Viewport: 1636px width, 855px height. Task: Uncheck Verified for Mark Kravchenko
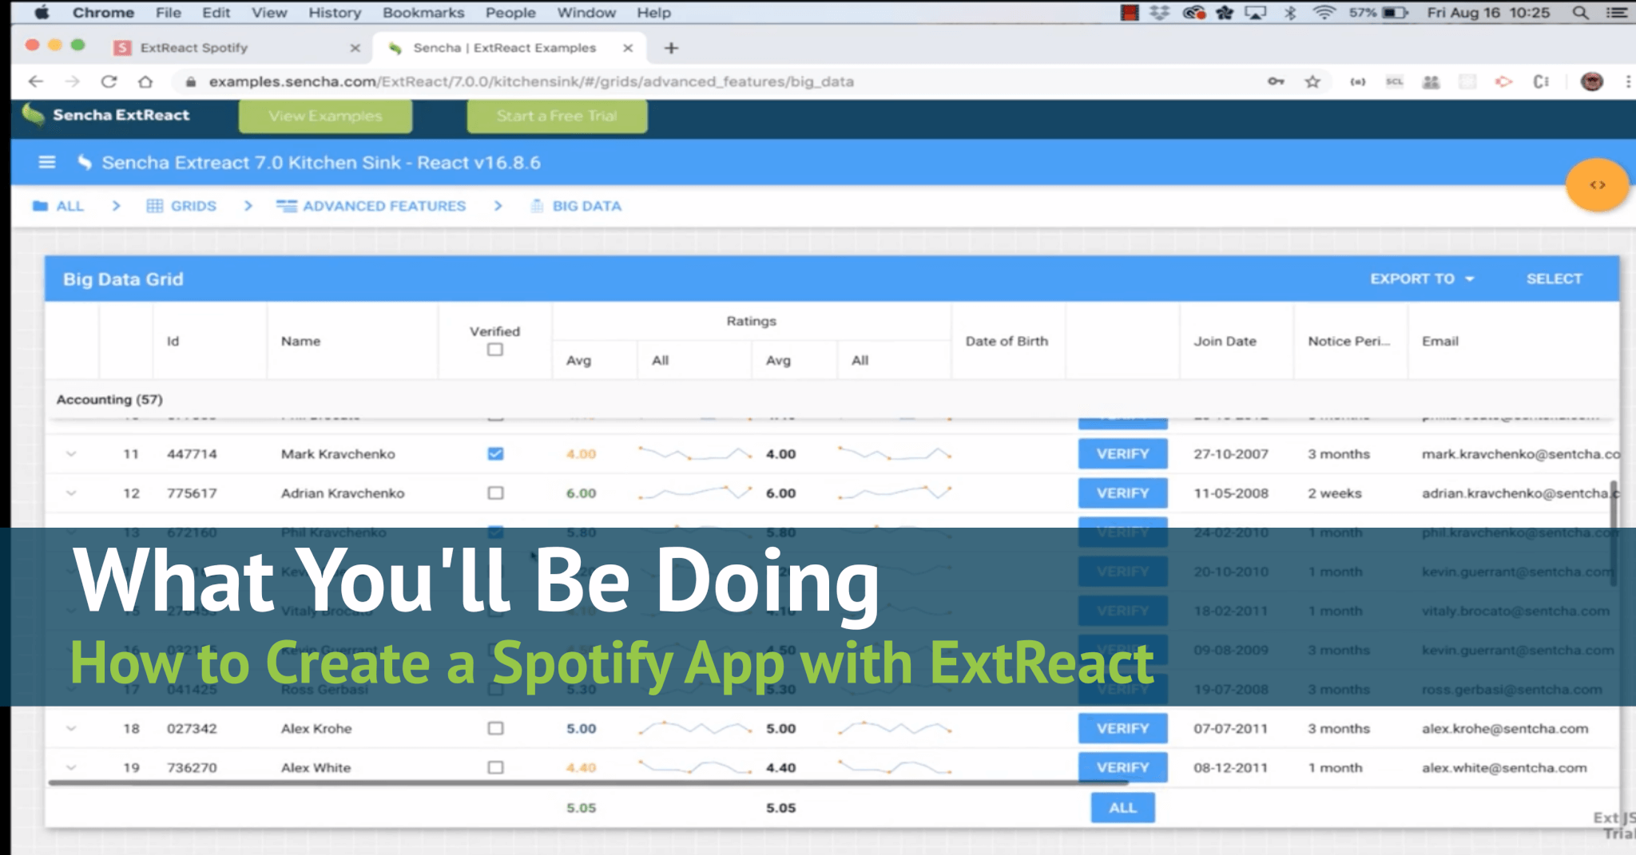(495, 453)
